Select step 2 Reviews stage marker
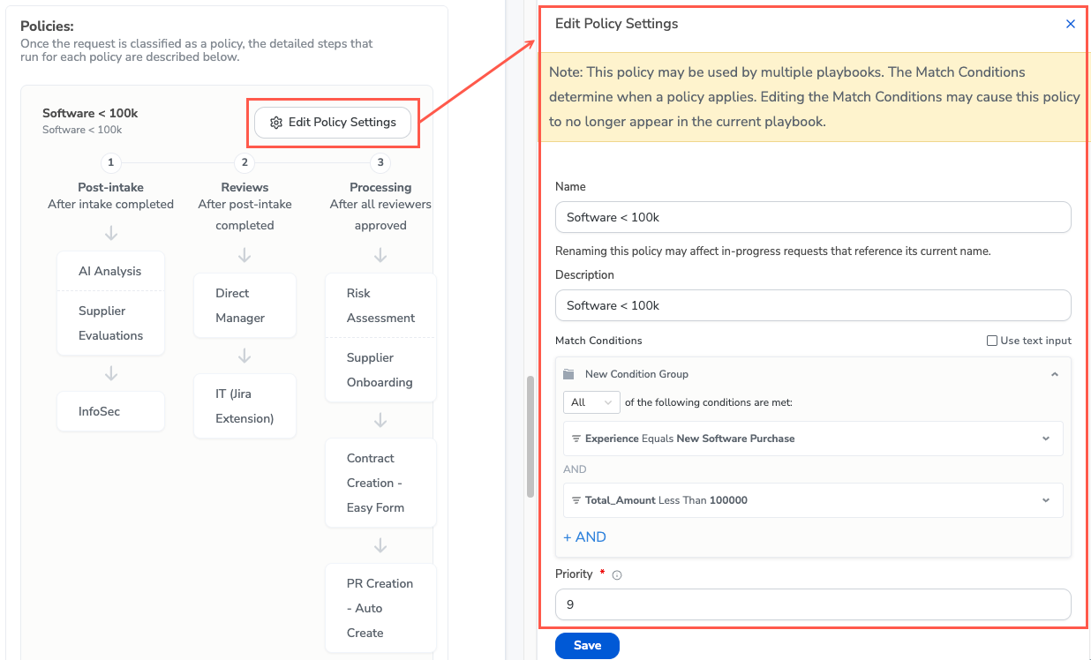Image resolution: width=1091 pixels, height=660 pixels. tap(245, 162)
